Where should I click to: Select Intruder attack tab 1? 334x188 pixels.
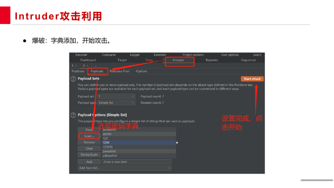(x=72, y=66)
